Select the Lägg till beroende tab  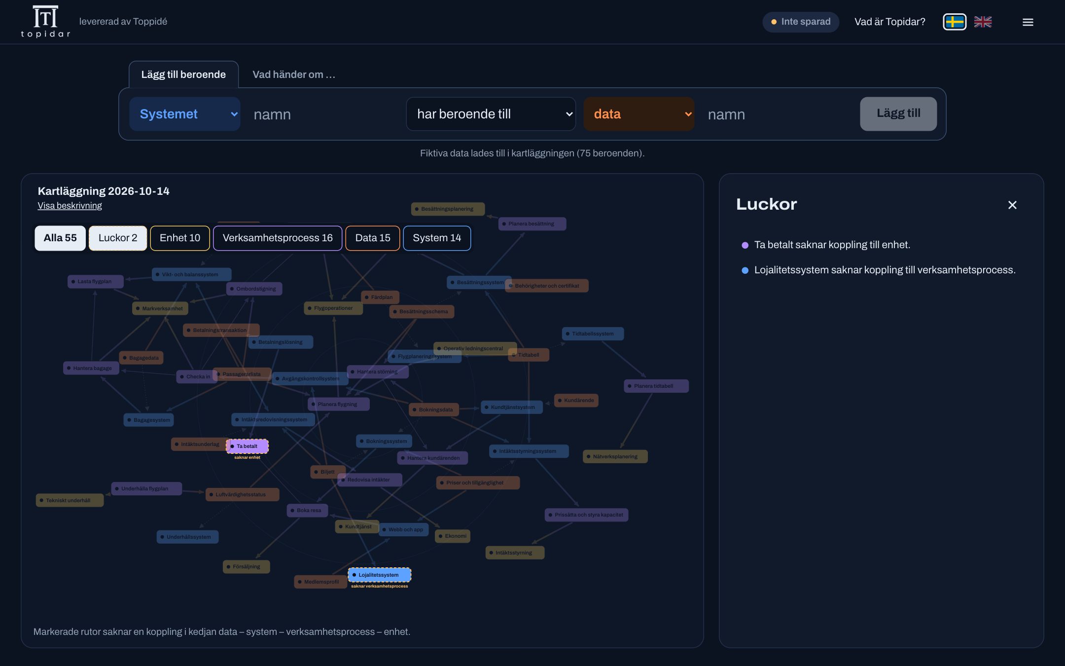coord(183,74)
